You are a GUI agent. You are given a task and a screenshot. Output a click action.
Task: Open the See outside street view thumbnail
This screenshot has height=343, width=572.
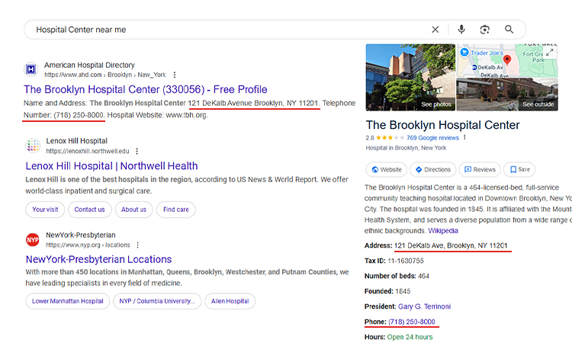pyautogui.click(x=507, y=95)
